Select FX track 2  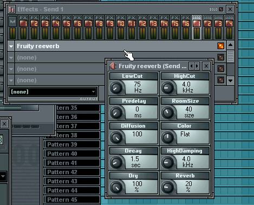tap(34, 28)
